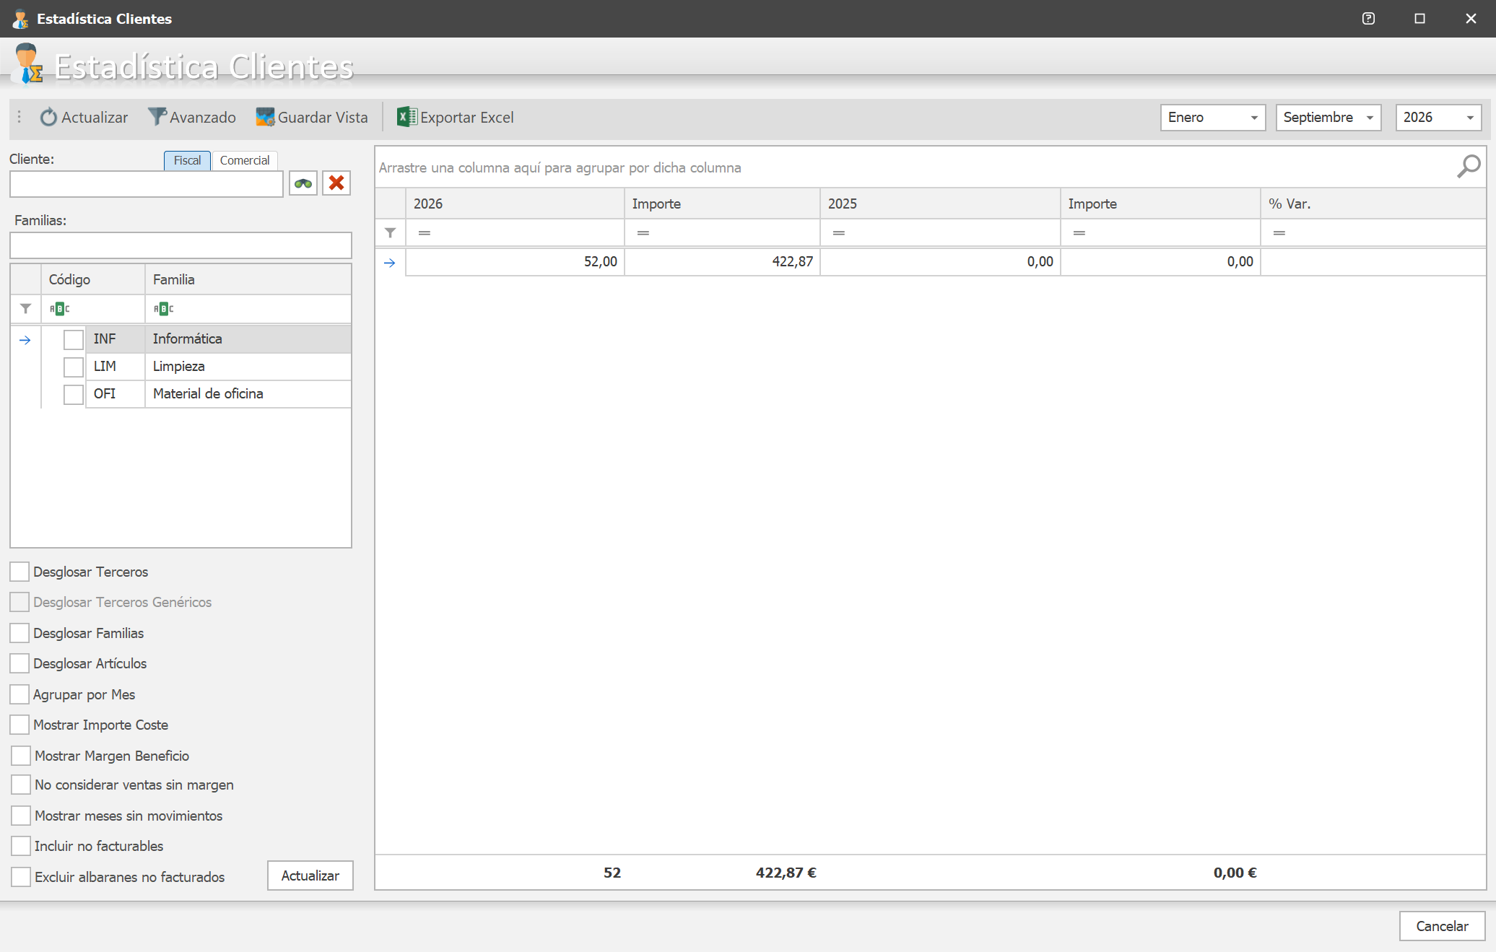This screenshot has height=952, width=1496.
Task: Enable Desglosar Terceros checkbox
Action: (x=19, y=572)
